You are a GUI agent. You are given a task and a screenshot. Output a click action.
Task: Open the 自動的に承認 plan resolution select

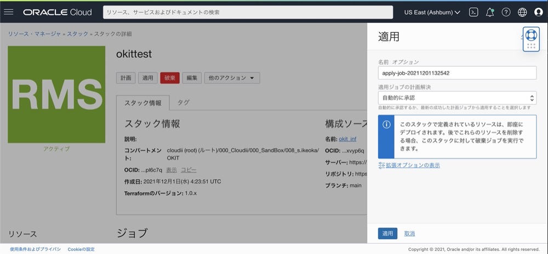[457, 98]
